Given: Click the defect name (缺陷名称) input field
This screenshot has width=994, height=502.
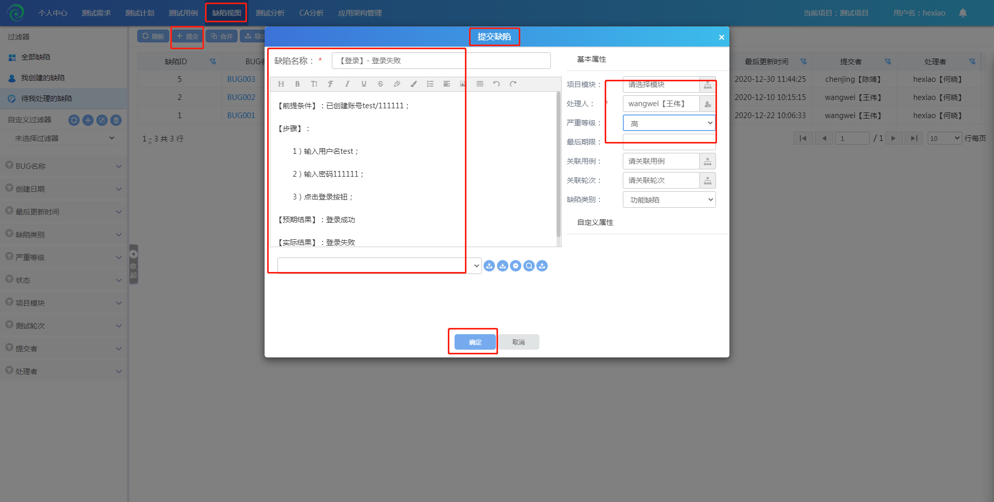Looking at the screenshot, I should click(441, 61).
